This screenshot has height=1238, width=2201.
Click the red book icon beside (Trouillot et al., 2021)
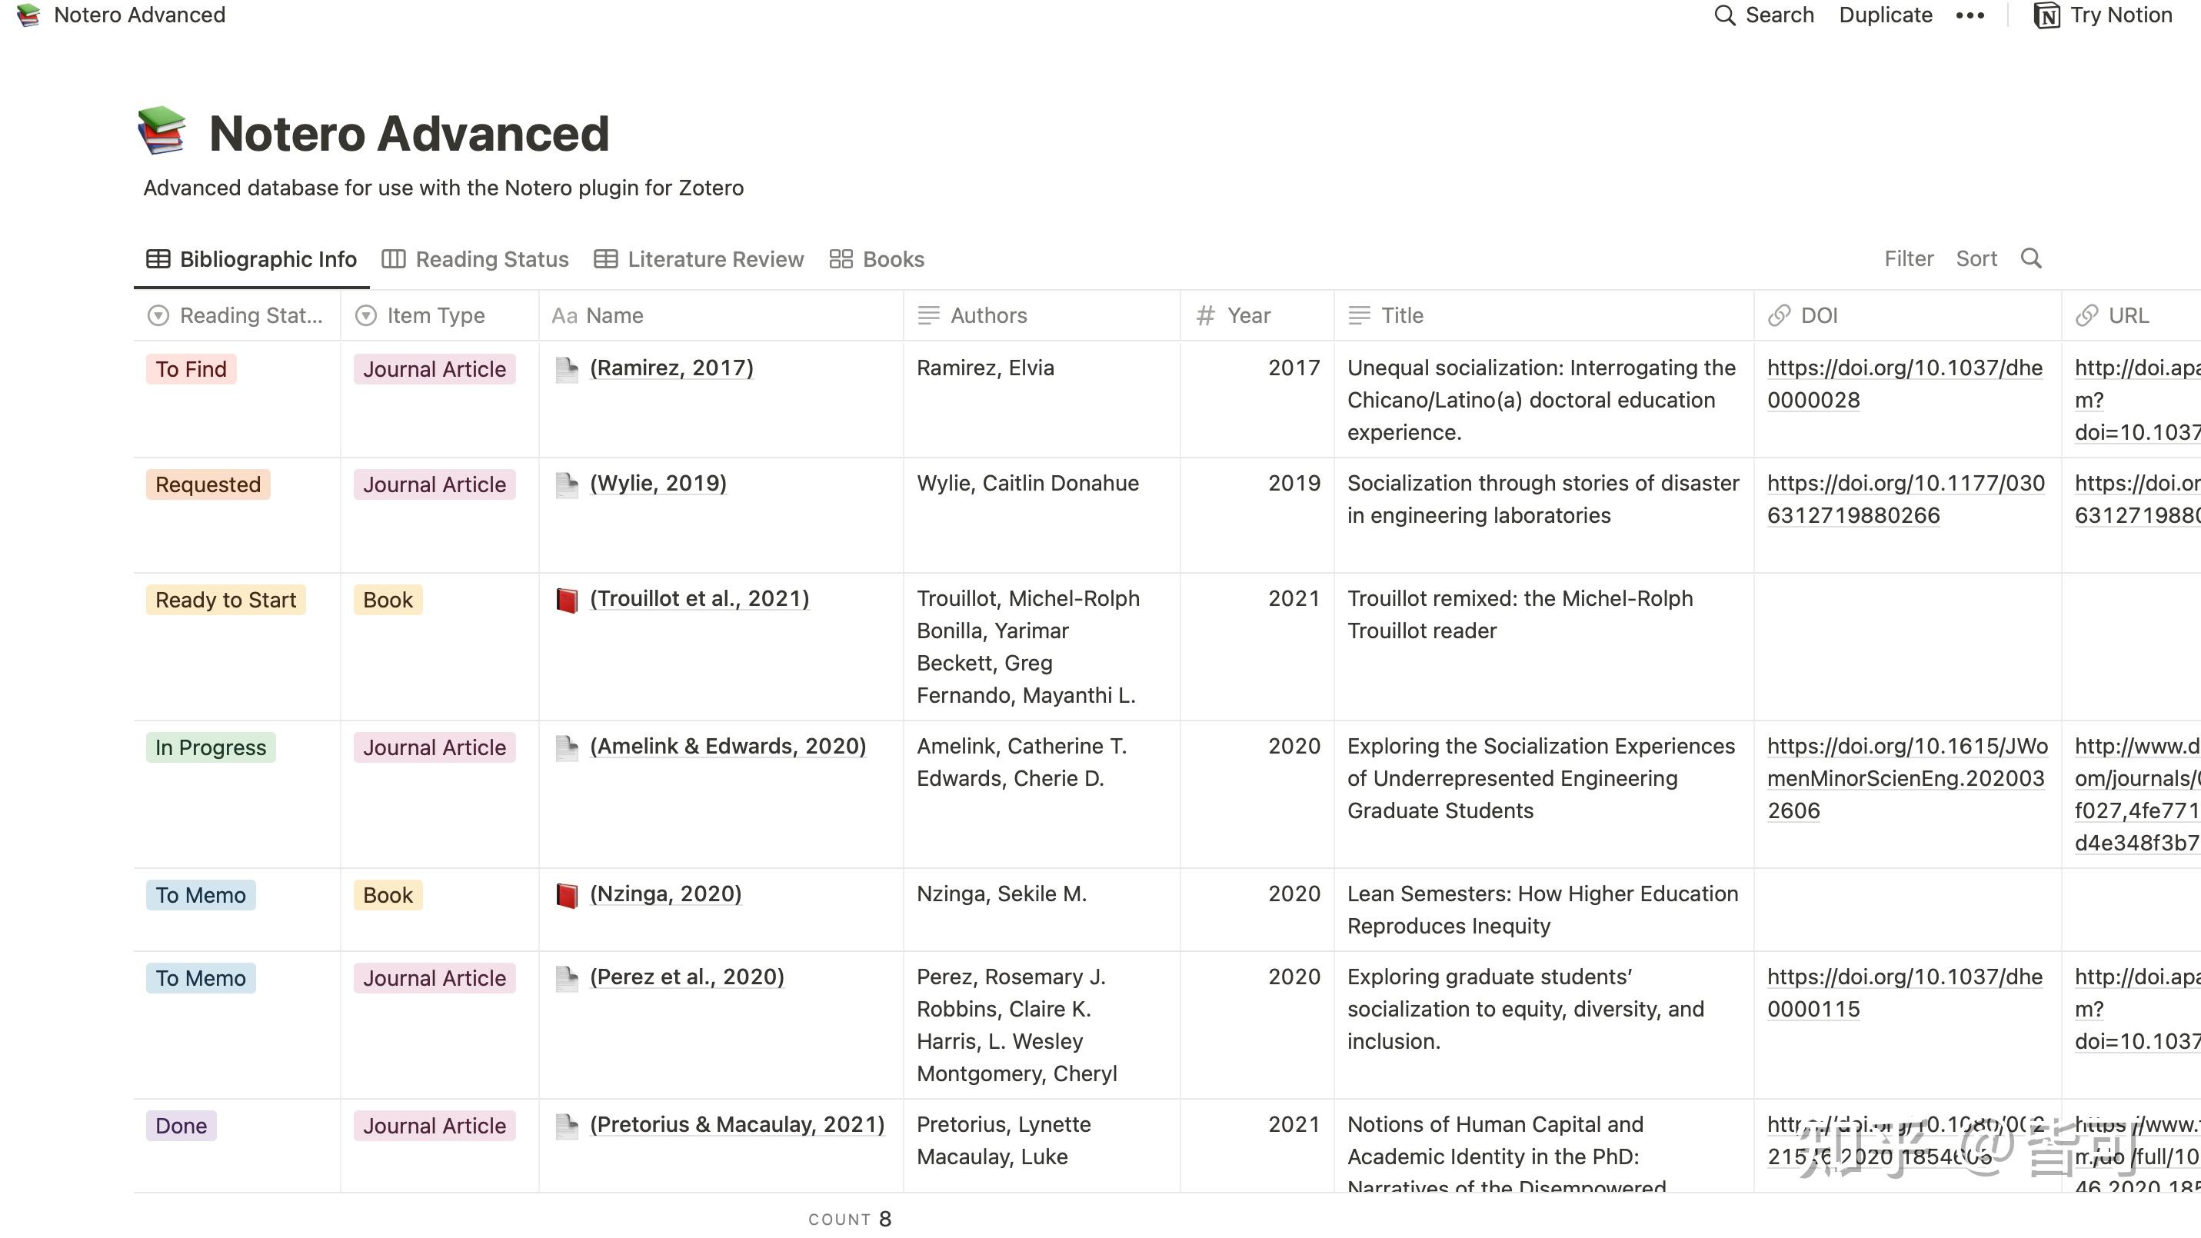click(x=568, y=599)
